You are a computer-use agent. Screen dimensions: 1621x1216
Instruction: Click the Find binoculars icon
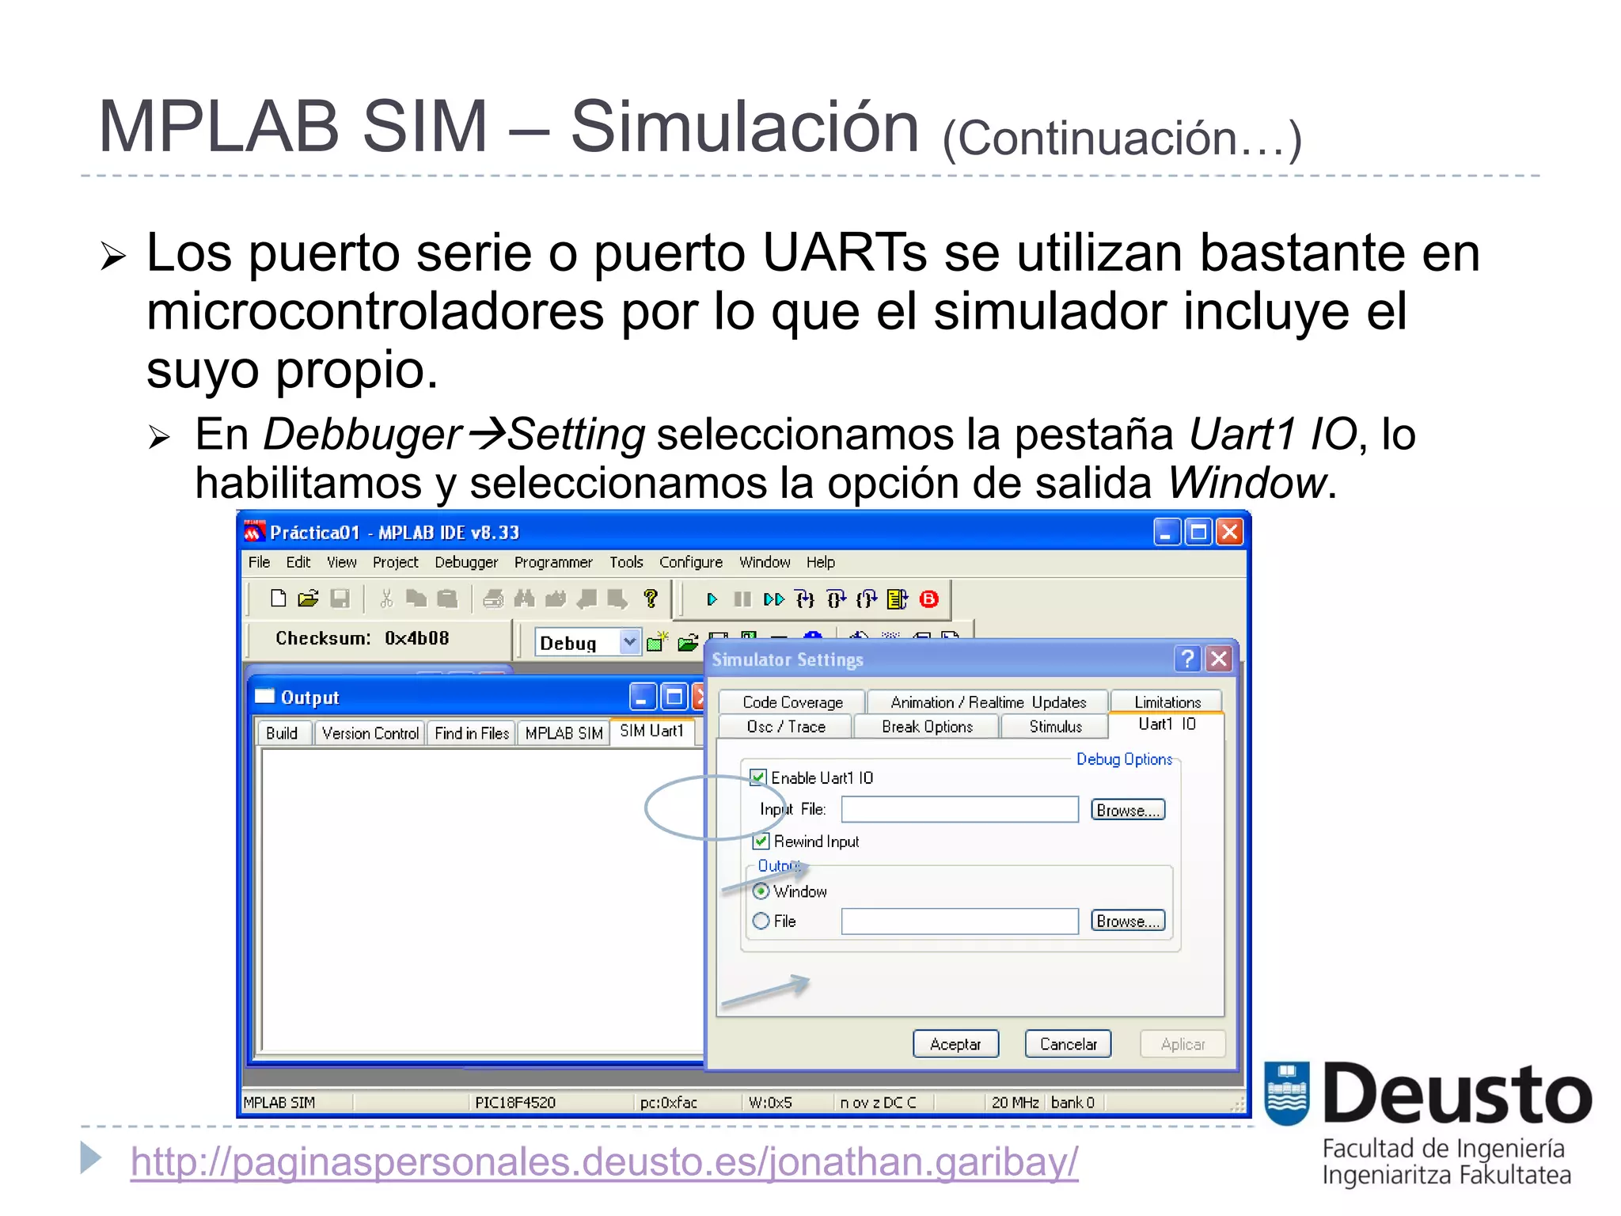[x=524, y=598]
